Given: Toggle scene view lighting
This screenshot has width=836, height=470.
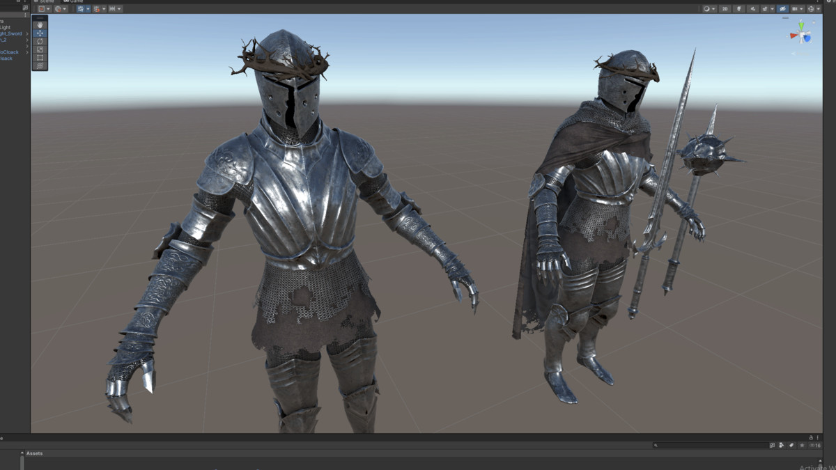Looking at the screenshot, I should pos(740,8).
